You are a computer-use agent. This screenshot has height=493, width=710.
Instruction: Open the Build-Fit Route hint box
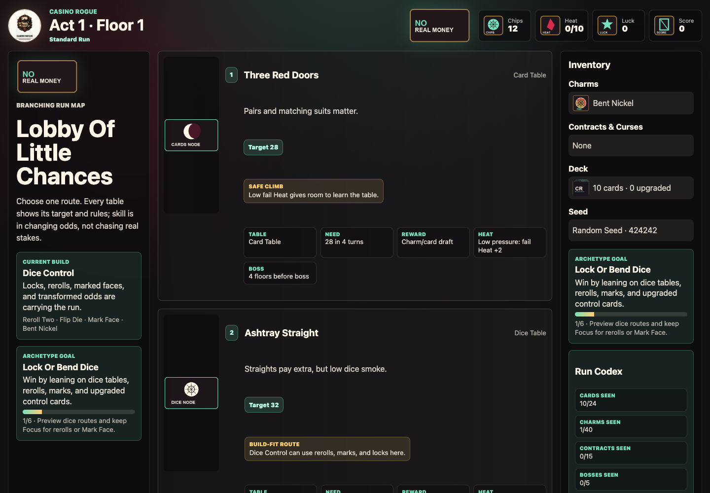327,449
